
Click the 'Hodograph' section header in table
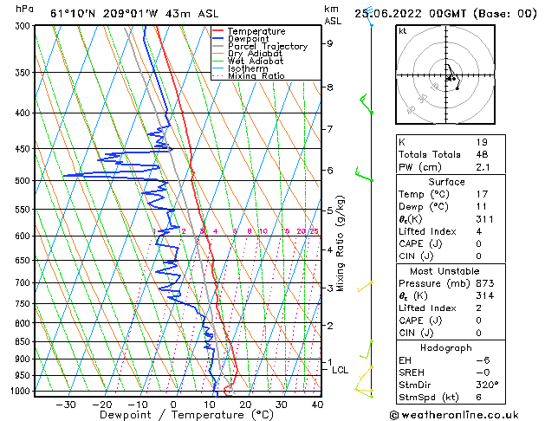446,348
